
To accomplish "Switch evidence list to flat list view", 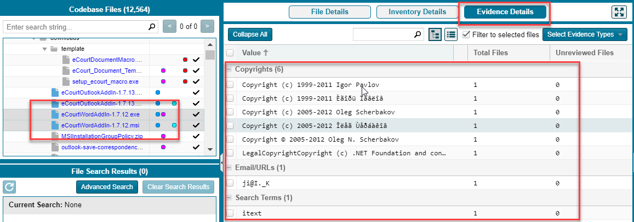I will click(451, 34).
